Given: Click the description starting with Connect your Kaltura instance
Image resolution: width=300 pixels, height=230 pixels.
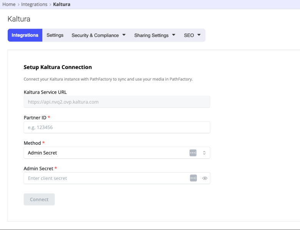Looking at the screenshot, I should click(x=108, y=79).
